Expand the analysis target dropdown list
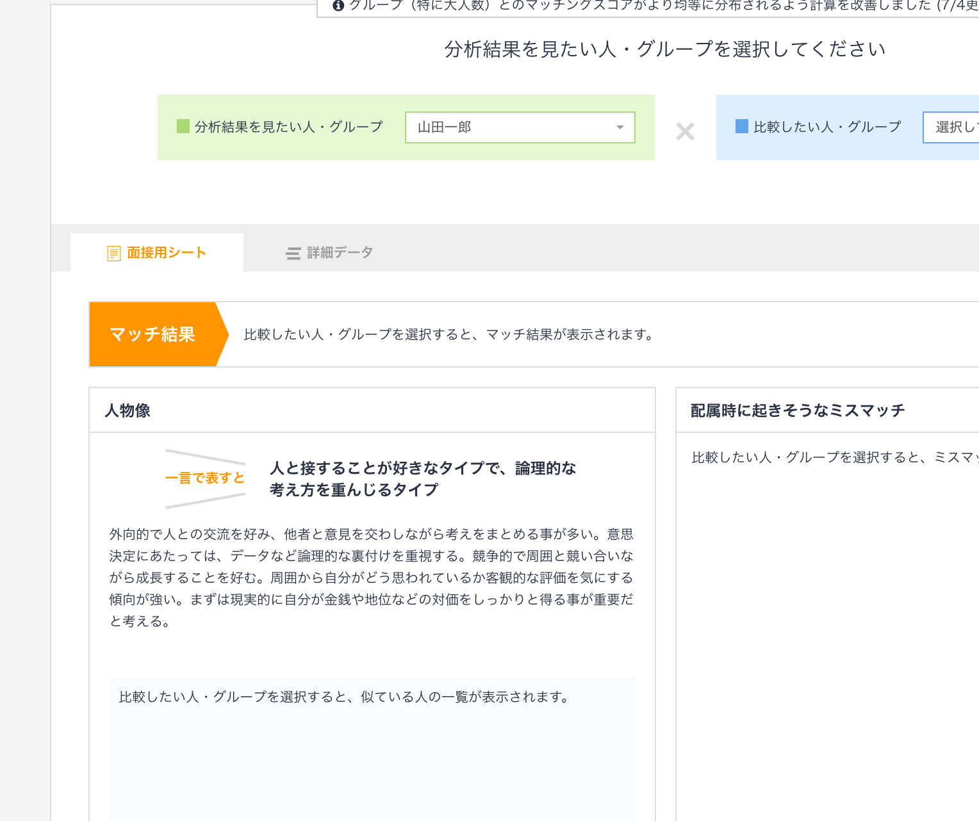This screenshot has height=821, width=979. pos(520,127)
